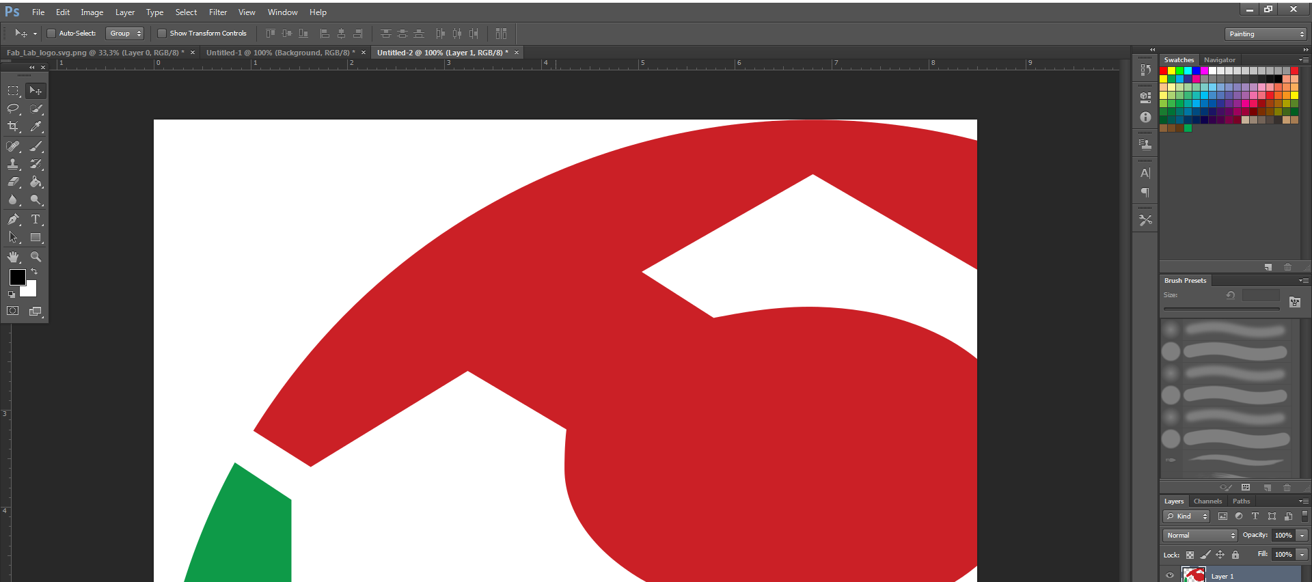Swap foreground and background colors
The height and width of the screenshot is (582, 1312).
34,271
